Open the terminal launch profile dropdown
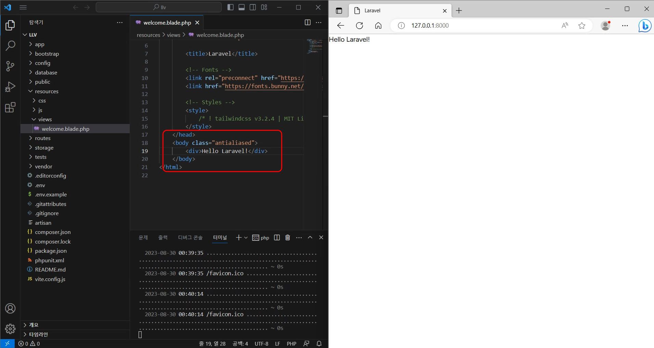Screen dimensions: 654x348 pyautogui.click(x=246, y=238)
